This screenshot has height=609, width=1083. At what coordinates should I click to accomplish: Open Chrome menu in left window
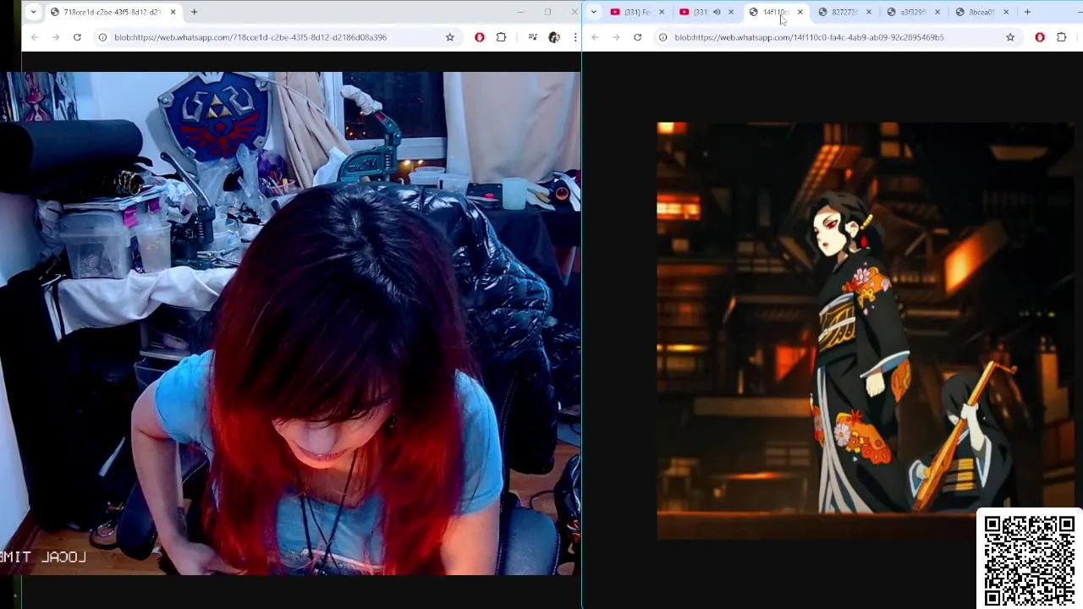tap(575, 37)
